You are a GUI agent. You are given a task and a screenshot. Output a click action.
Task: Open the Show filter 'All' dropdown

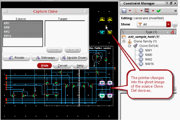[x=169, y=25]
